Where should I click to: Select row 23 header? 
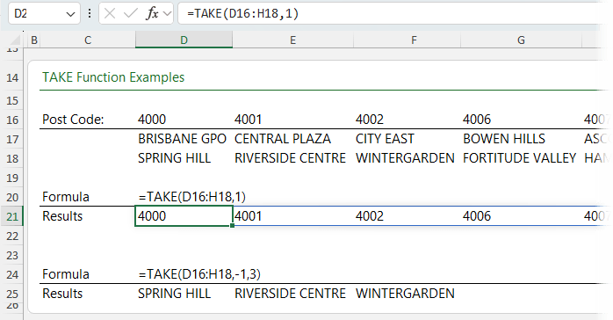(12, 255)
